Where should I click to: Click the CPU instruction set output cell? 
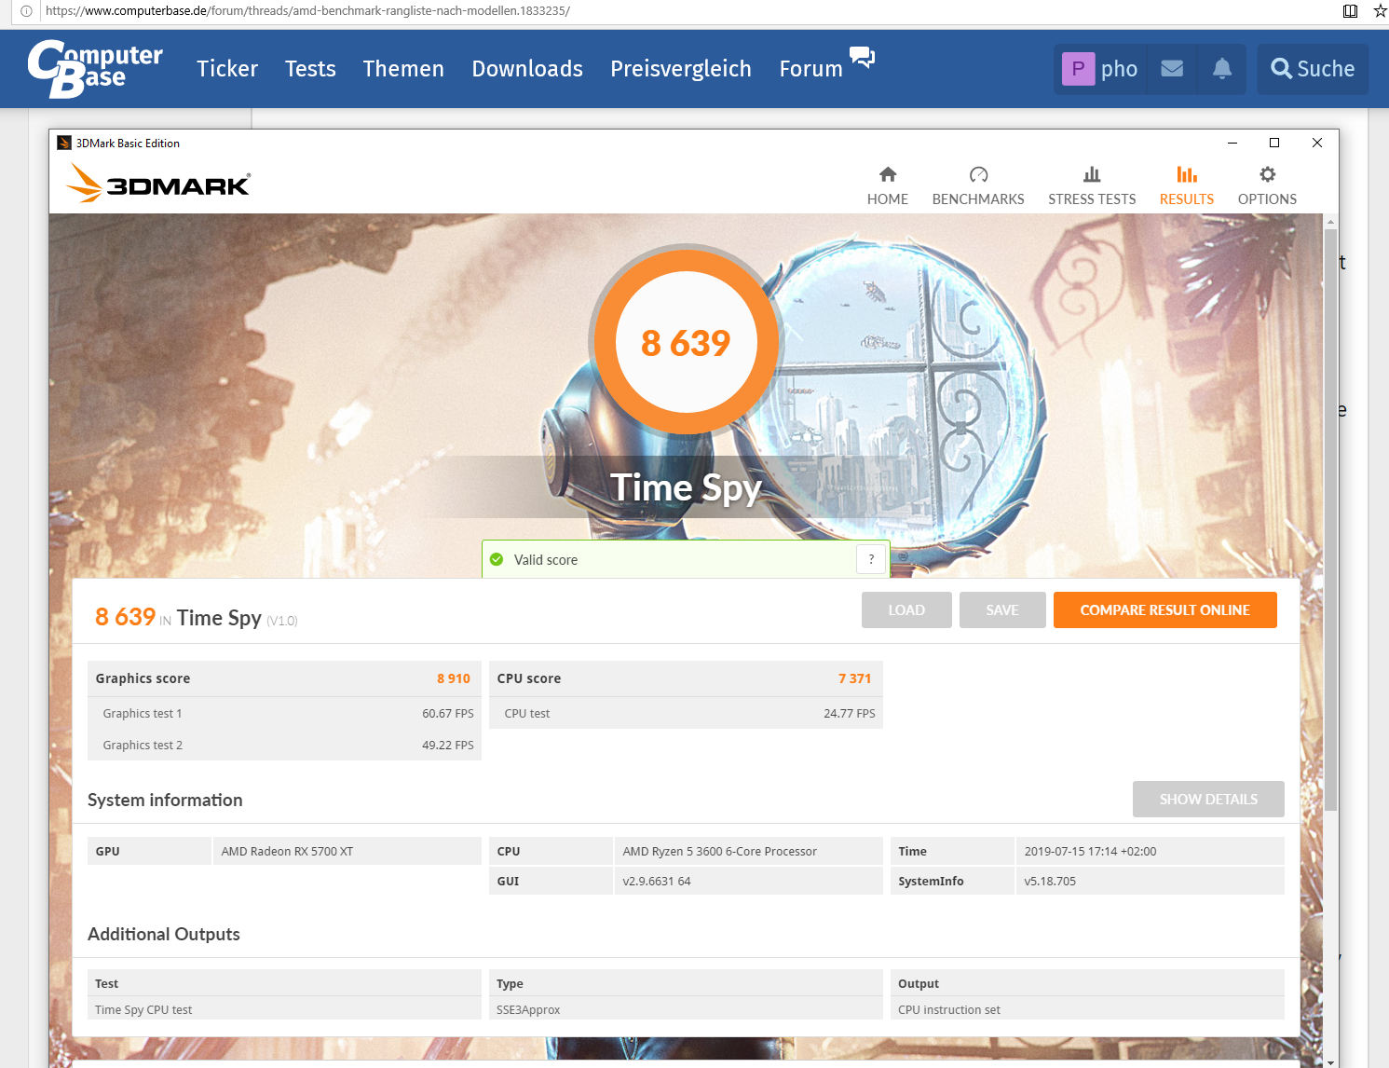click(x=1087, y=1009)
